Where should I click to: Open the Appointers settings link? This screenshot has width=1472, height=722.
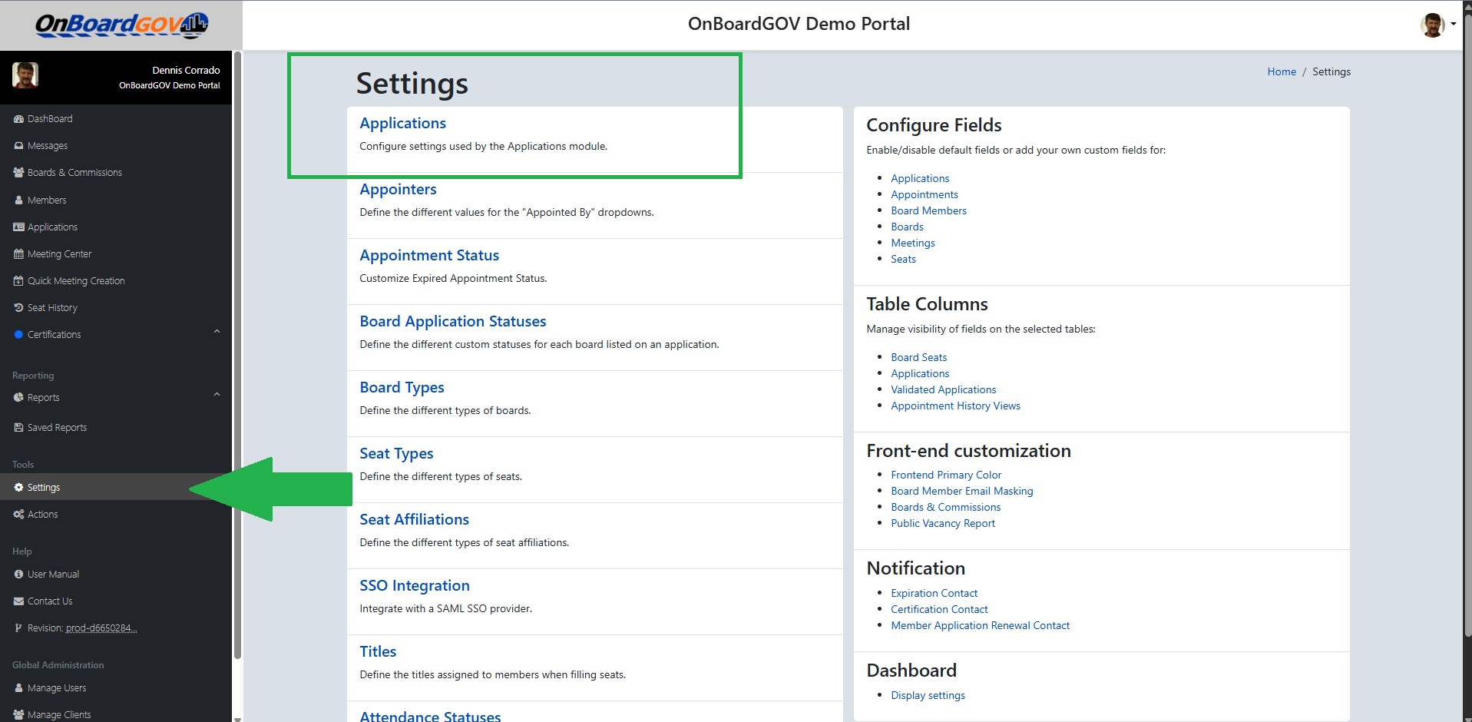point(398,190)
